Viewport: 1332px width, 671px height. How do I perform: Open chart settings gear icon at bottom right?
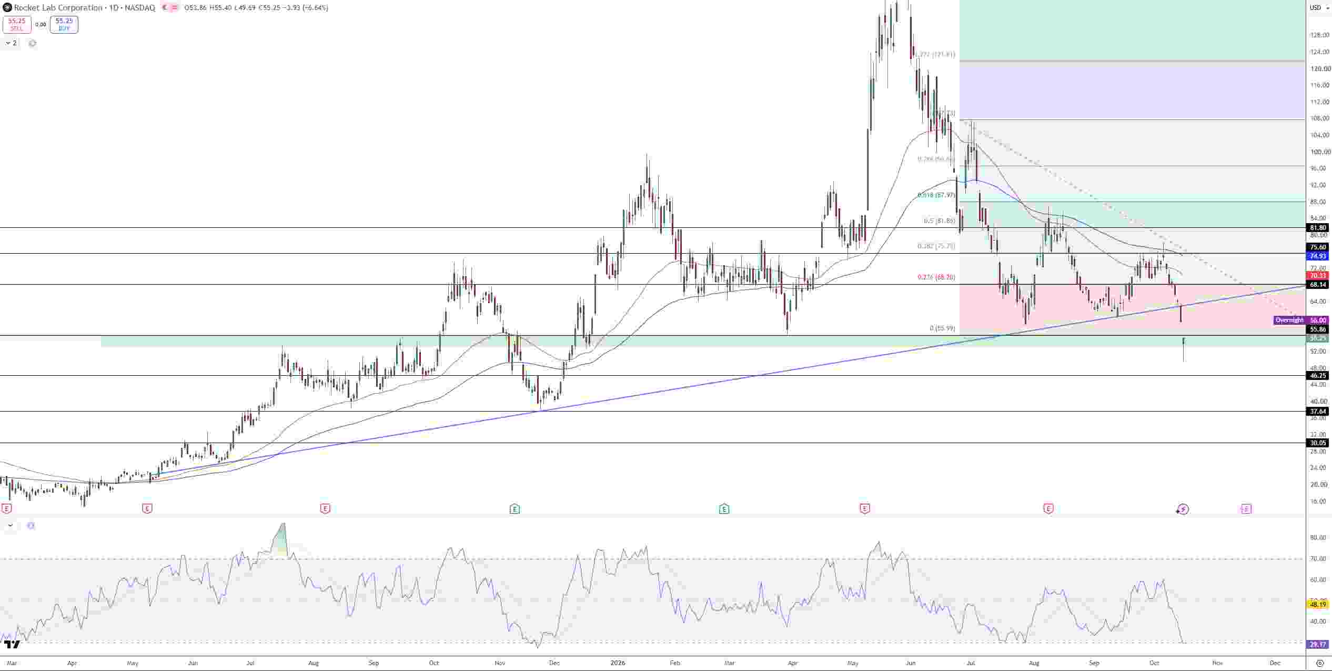point(1319,663)
